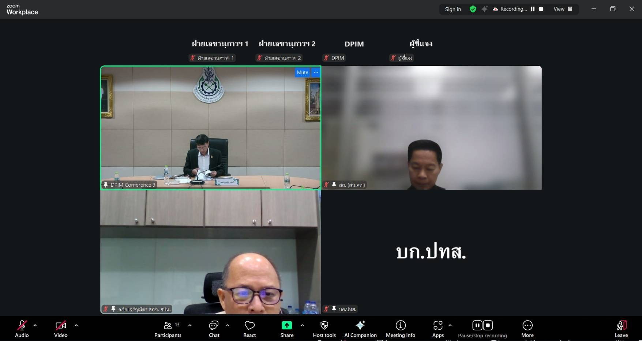Screen dimensions: 642x341
Task: Open the More menu in toolbar
Action: (527, 328)
